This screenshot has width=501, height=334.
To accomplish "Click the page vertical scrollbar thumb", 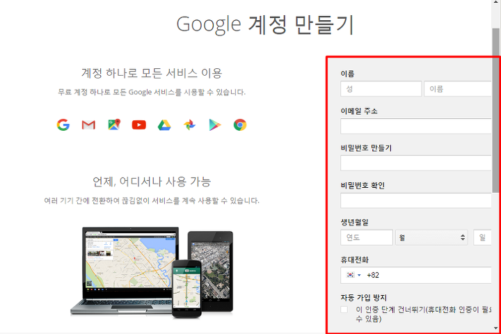I will (496, 110).
